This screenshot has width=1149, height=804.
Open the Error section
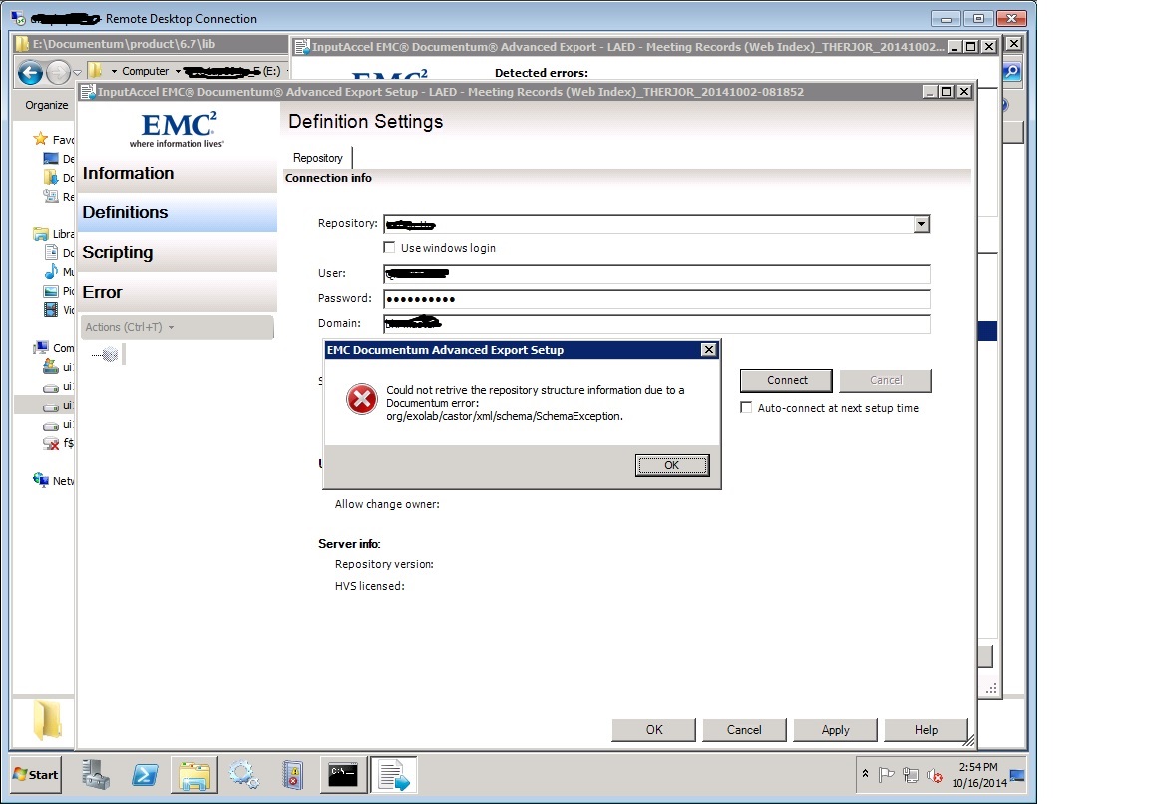tap(177, 292)
